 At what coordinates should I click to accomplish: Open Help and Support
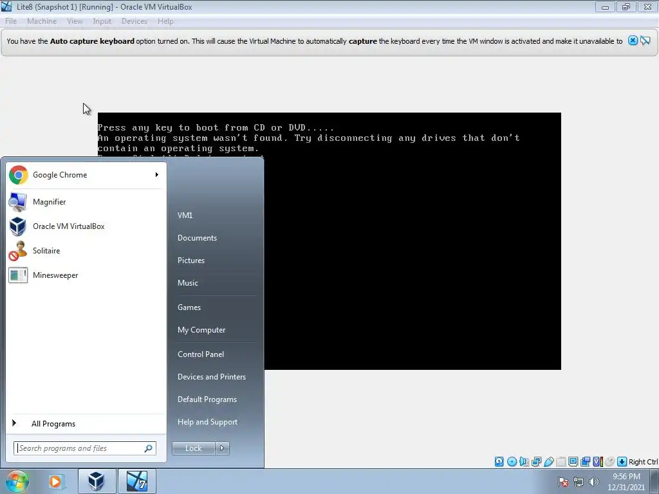(x=207, y=422)
